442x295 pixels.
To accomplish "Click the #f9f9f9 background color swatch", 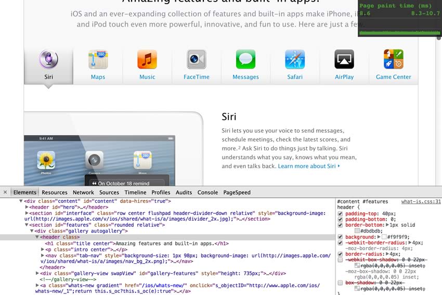I will (x=384, y=237).
